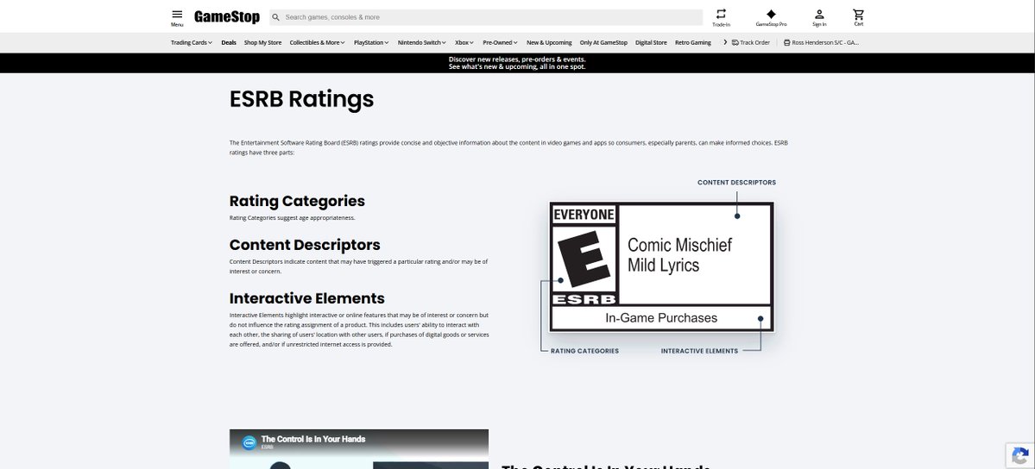This screenshot has width=1035, height=469.
Task: Click 'Rating Categories suggest age appropriateness.' text
Action: pyautogui.click(x=293, y=217)
